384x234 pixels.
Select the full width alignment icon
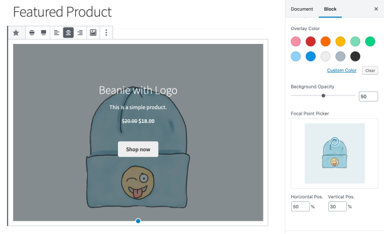43,33
